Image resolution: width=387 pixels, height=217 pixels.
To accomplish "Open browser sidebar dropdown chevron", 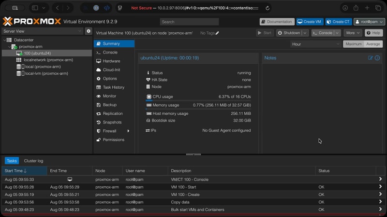I will 44,8.
